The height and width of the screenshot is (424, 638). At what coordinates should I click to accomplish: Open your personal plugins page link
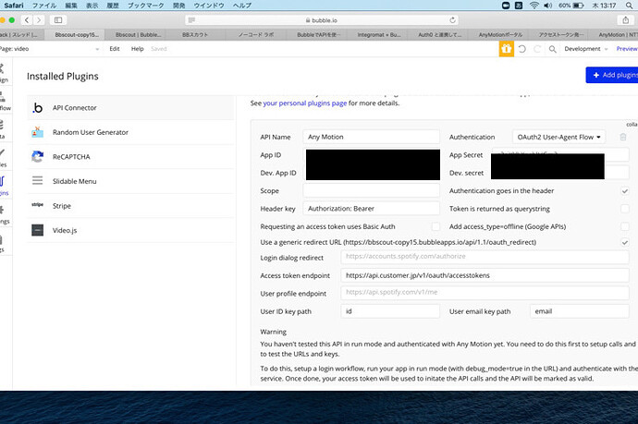tap(305, 103)
